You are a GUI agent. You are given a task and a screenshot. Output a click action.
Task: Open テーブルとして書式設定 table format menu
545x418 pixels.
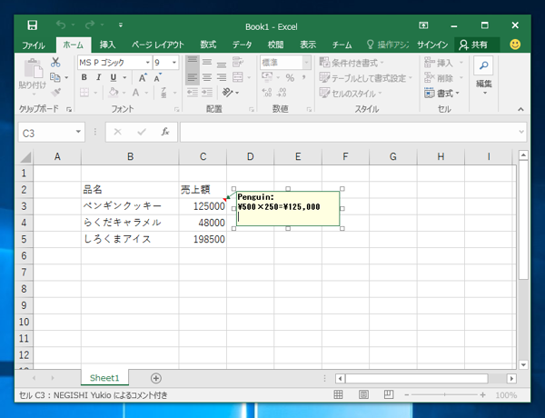366,78
